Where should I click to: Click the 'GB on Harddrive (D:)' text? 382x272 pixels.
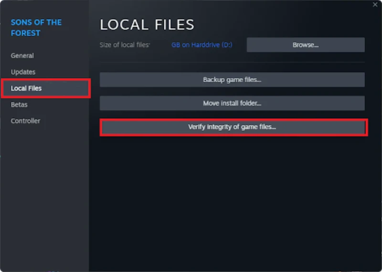(x=202, y=45)
